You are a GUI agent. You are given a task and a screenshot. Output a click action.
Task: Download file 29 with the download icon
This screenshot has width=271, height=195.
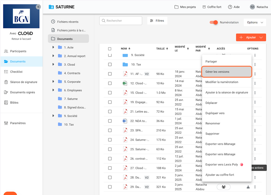click(x=248, y=187)
